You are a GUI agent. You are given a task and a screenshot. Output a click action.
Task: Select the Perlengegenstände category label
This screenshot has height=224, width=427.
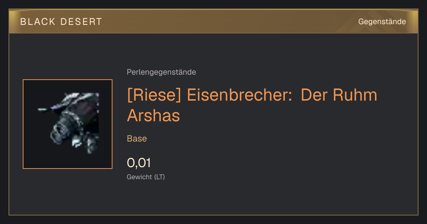coord(161,72)
